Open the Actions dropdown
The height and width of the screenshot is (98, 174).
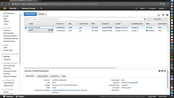point(42,14)
